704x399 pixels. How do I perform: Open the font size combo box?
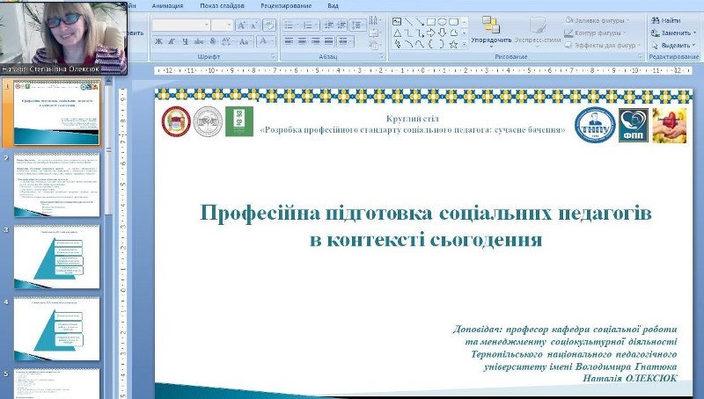[x=223, y=25]
